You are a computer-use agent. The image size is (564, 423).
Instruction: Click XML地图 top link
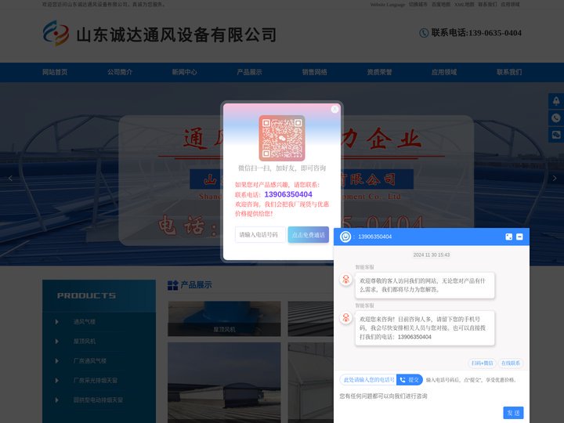click(464, 5)
